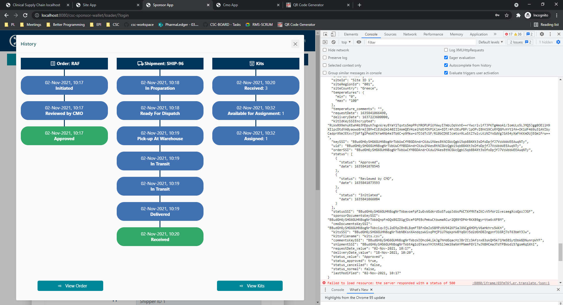563x305 pixels.
Task: Toggle the device toolbar icon in DevTools
Action: click(x=333, y=34)
